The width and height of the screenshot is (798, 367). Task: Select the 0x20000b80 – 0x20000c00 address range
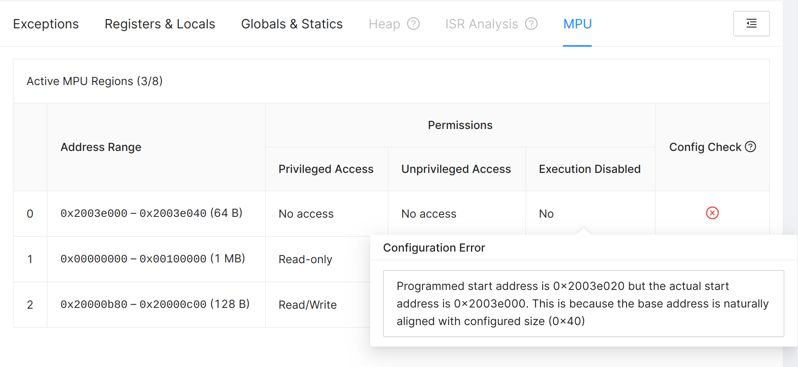pyautogui.click(x=155, y=304)
